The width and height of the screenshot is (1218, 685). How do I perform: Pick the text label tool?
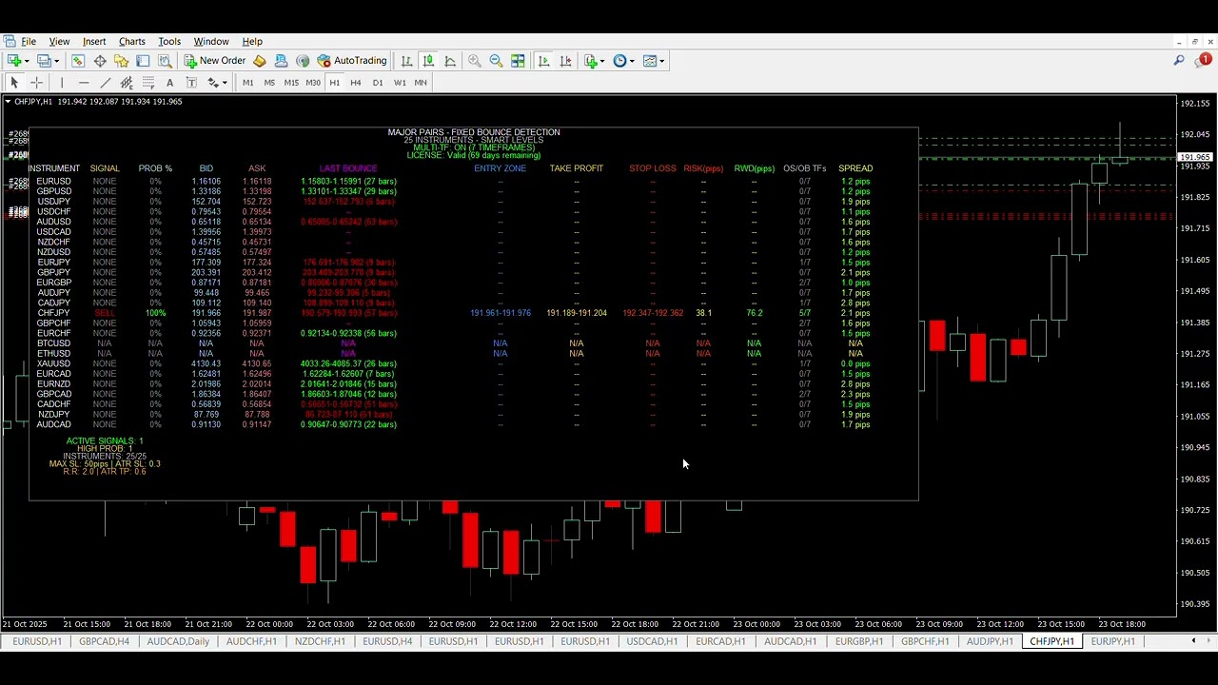click(x=169, y=83)
